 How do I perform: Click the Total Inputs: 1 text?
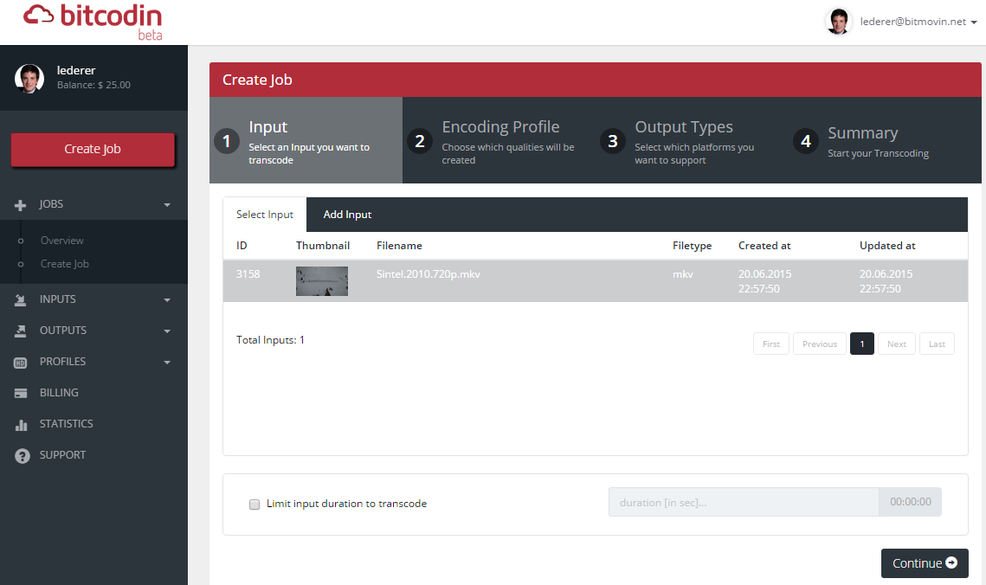click(x=270, y=340)
